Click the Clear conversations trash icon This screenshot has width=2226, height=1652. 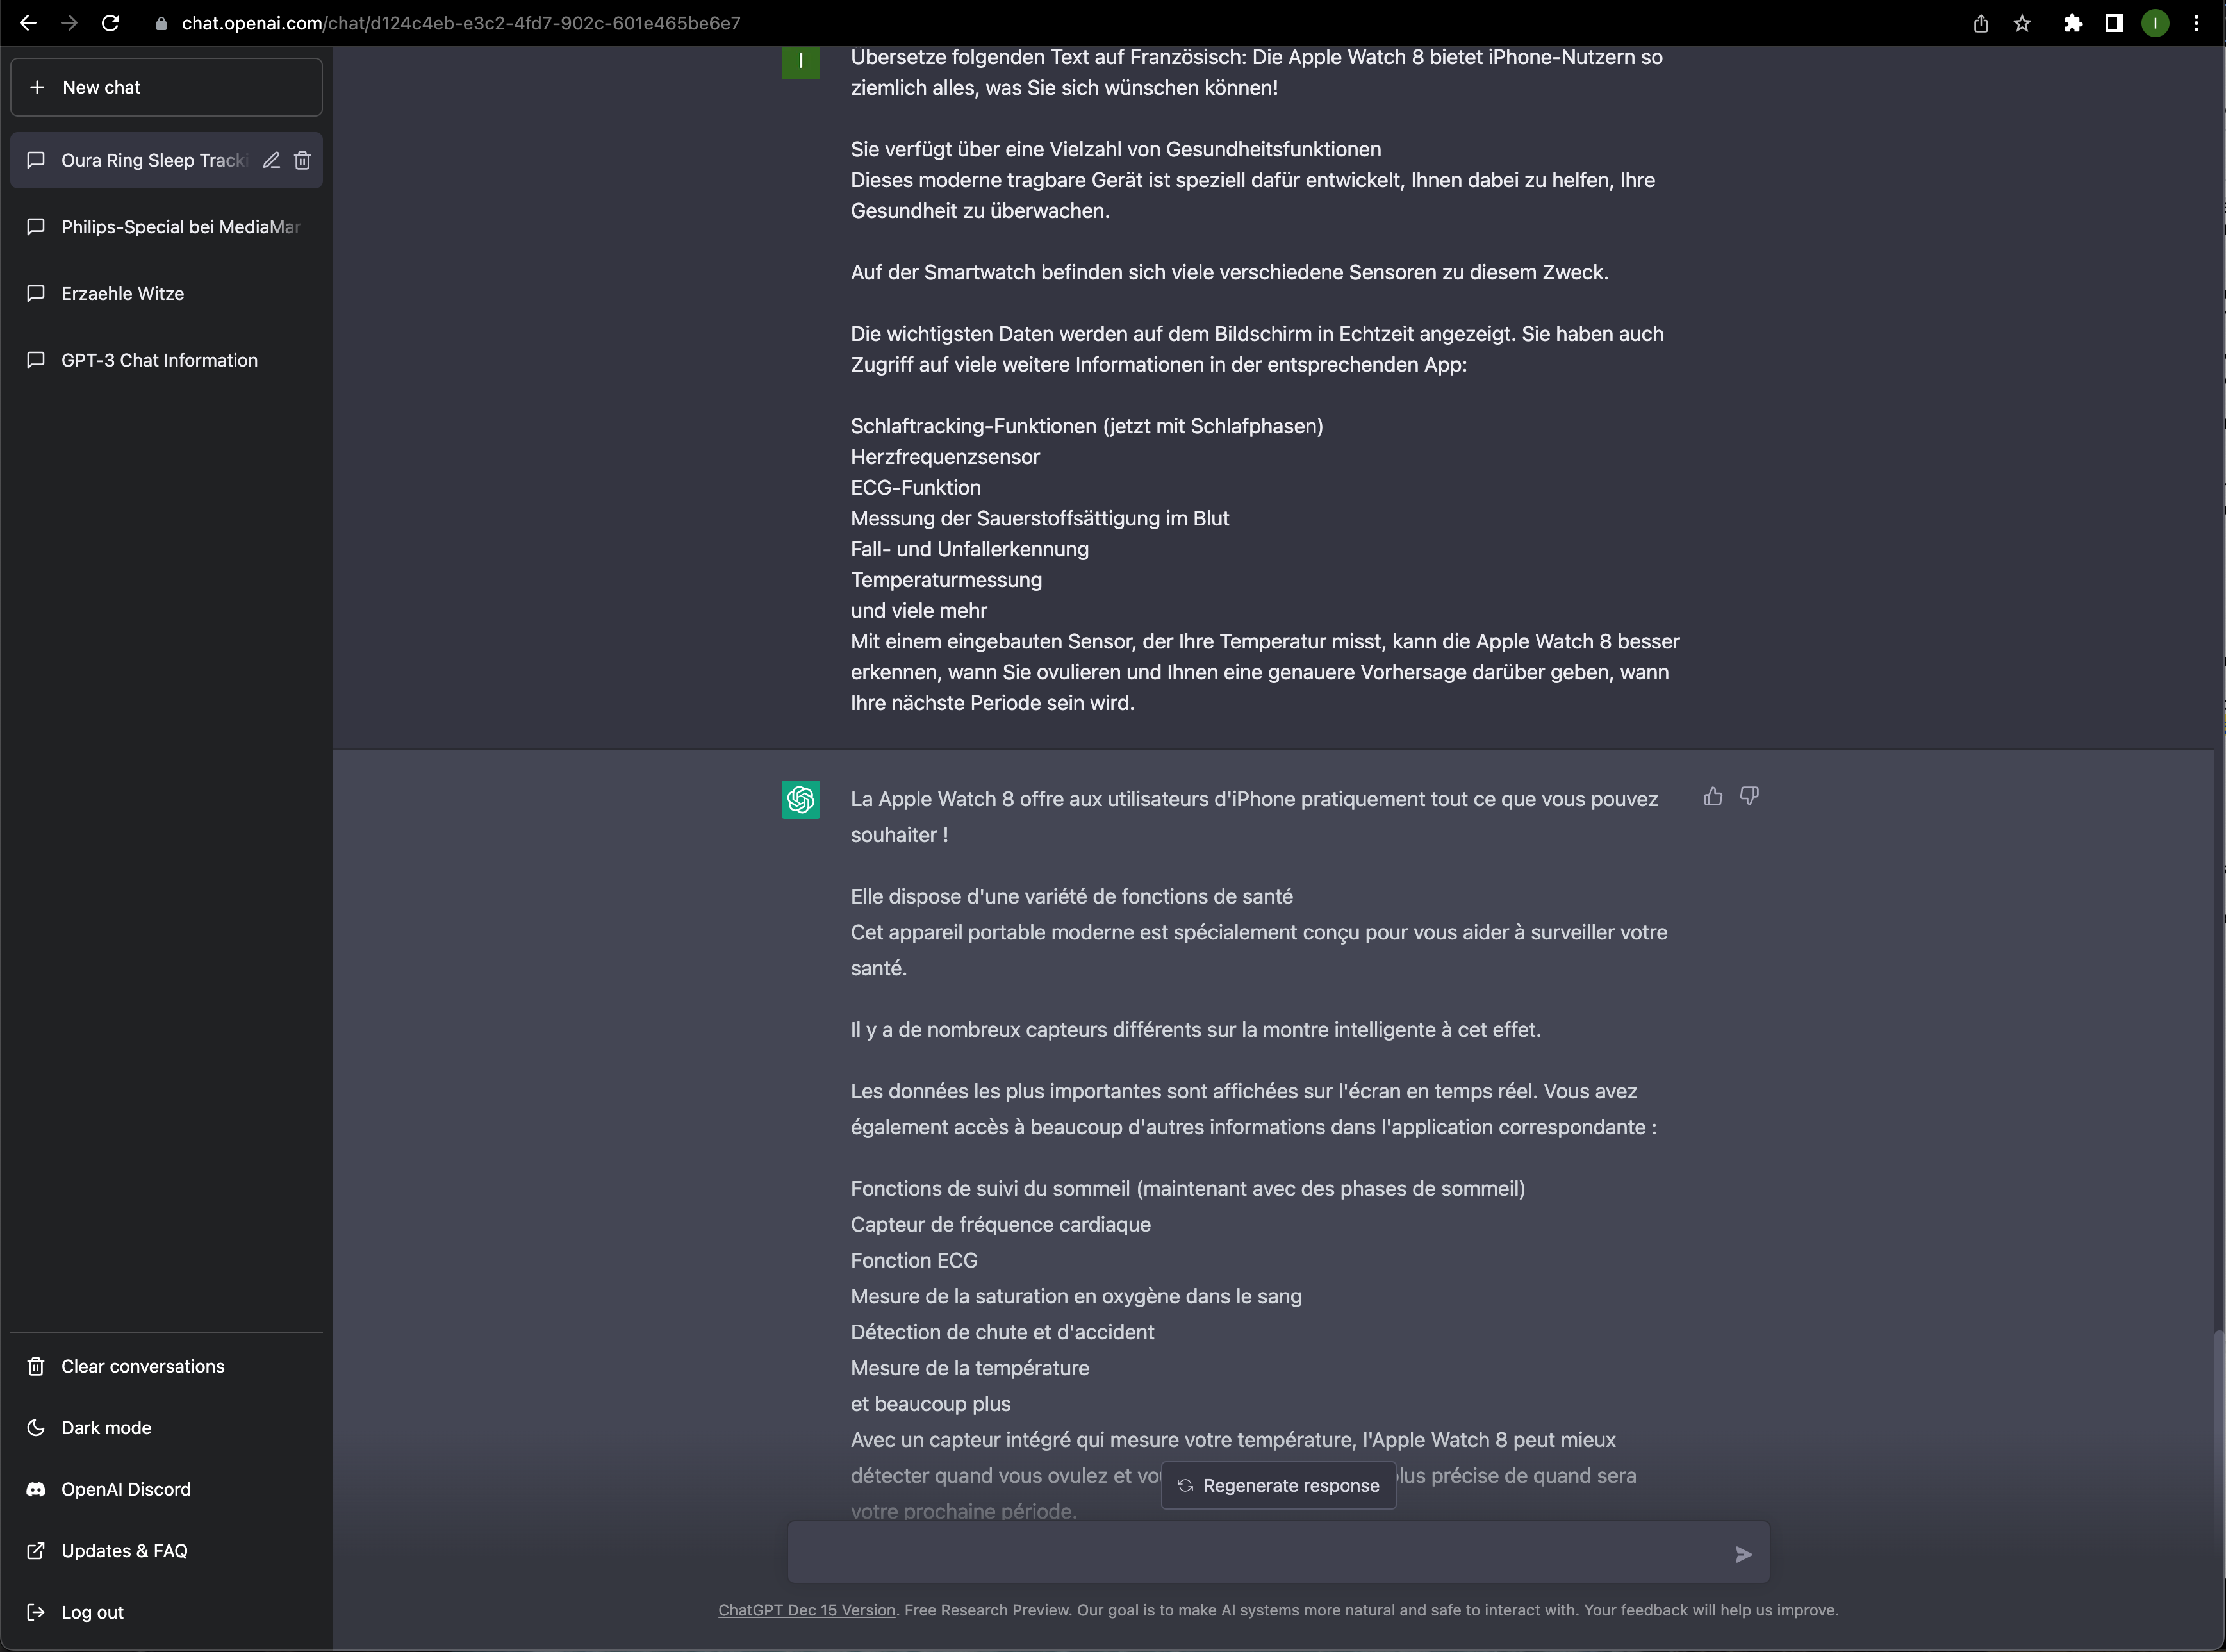[x=36, y=1366]
